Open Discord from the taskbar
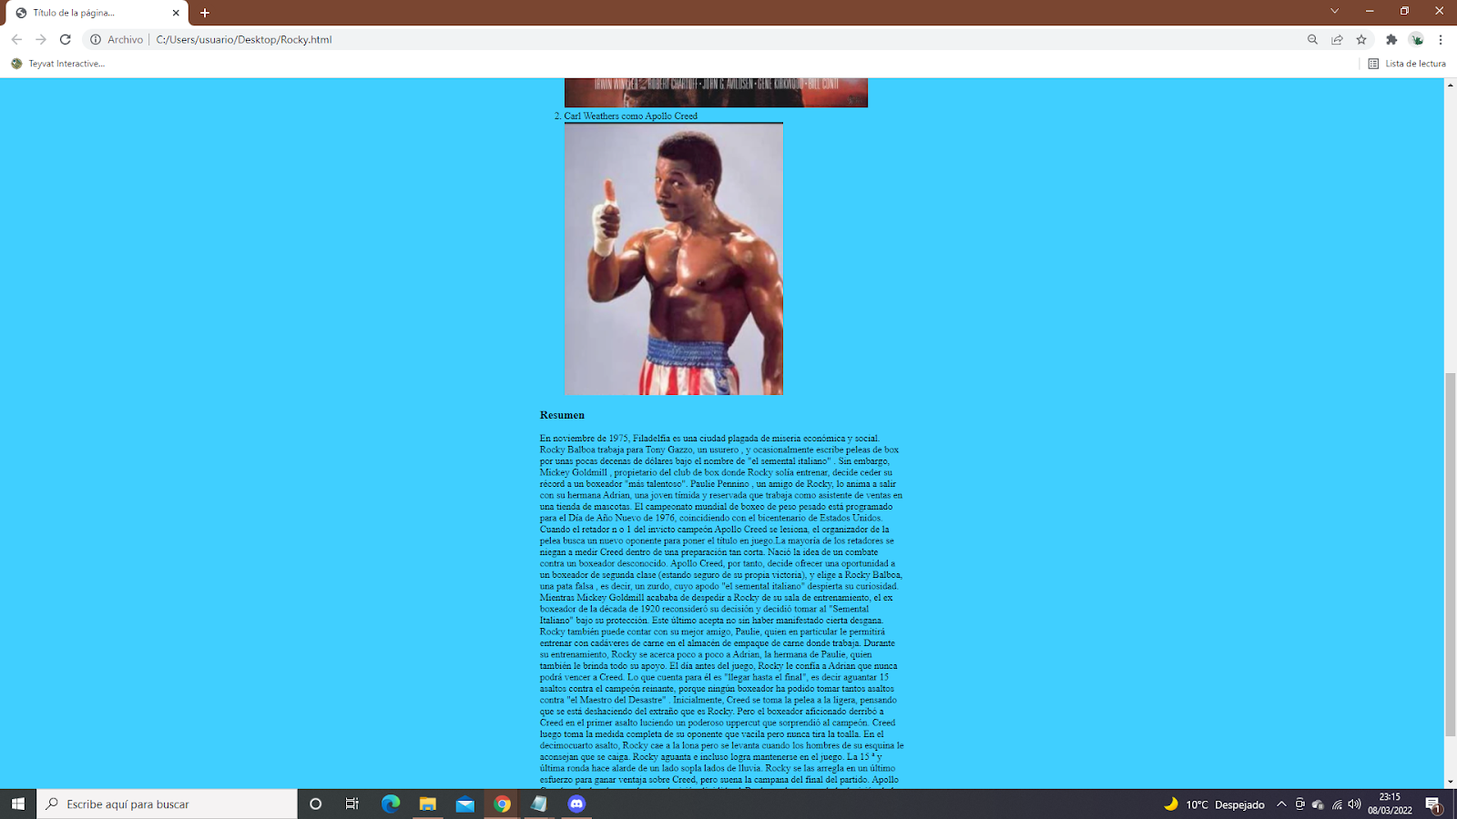This screenshot has width=1457, height=819. point(576,804)
